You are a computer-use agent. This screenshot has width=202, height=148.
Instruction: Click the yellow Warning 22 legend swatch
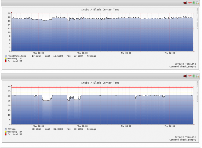tap(6, 59)
